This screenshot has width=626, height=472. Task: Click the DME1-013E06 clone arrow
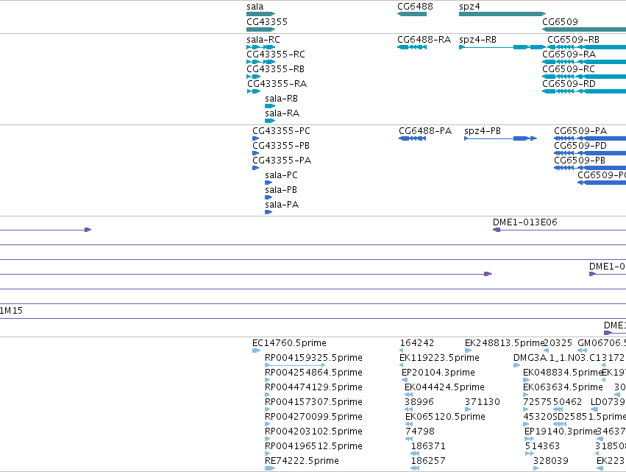[559, 230]
